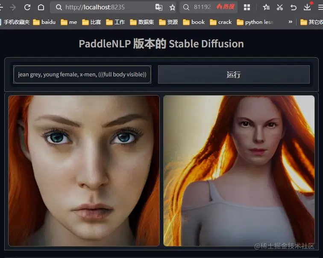This screenshot has width=323, height=258.
Task: Open the downloads icon
Action: (x=307, y=7)
